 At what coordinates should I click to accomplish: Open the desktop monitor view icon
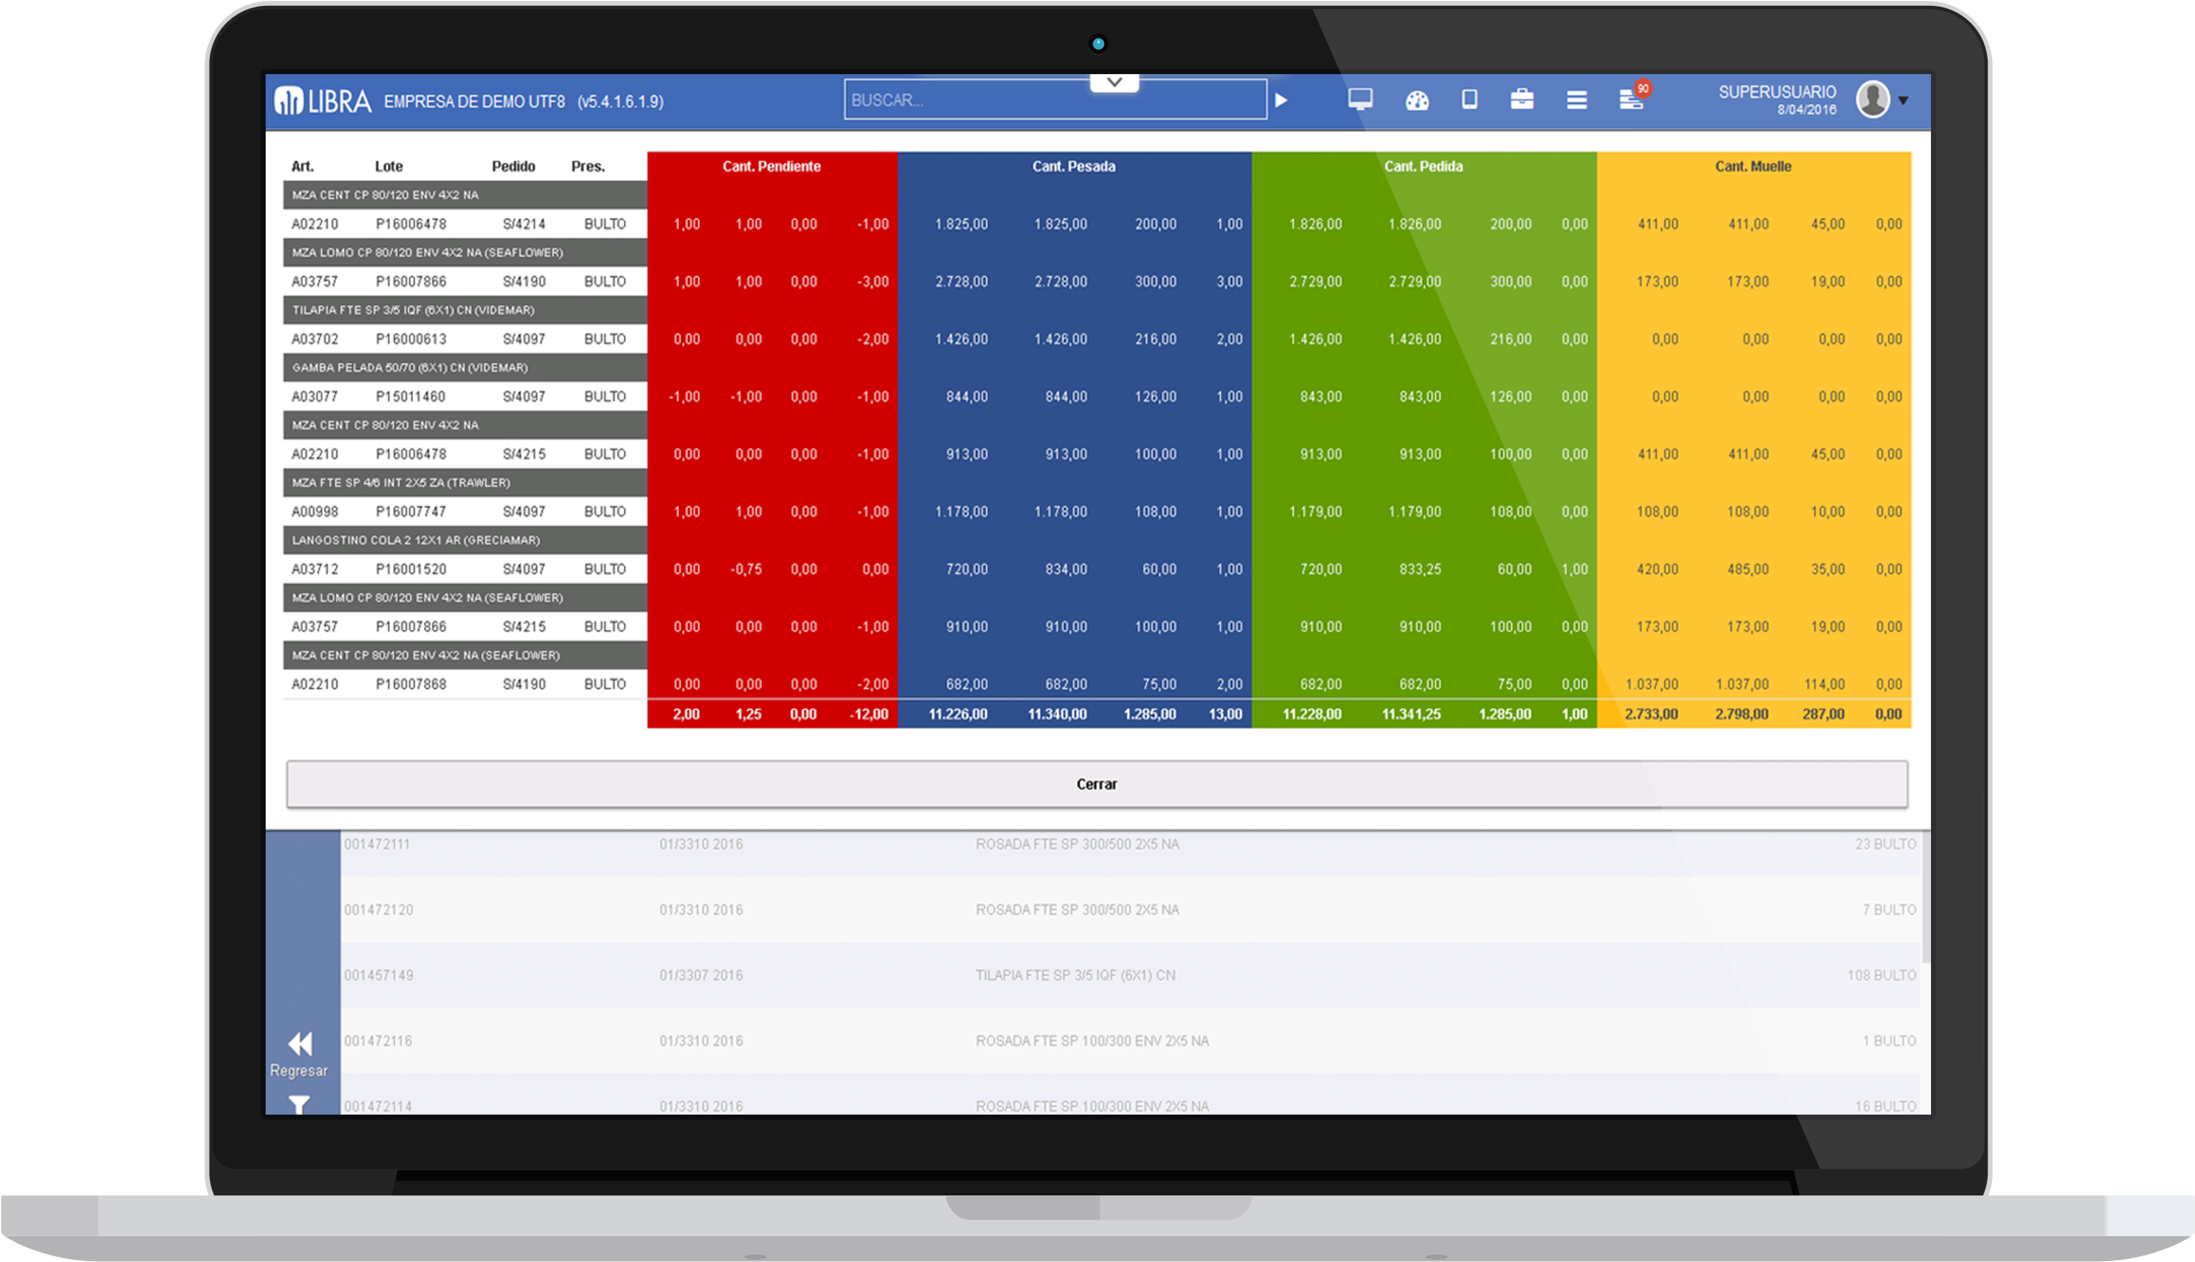pyautogui.click(x=1360, y=100)
